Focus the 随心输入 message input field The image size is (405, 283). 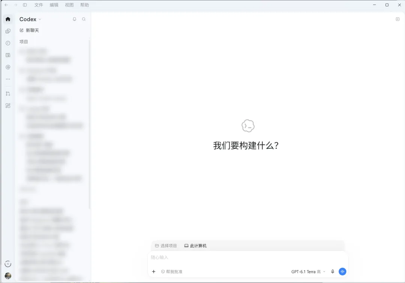248,258
